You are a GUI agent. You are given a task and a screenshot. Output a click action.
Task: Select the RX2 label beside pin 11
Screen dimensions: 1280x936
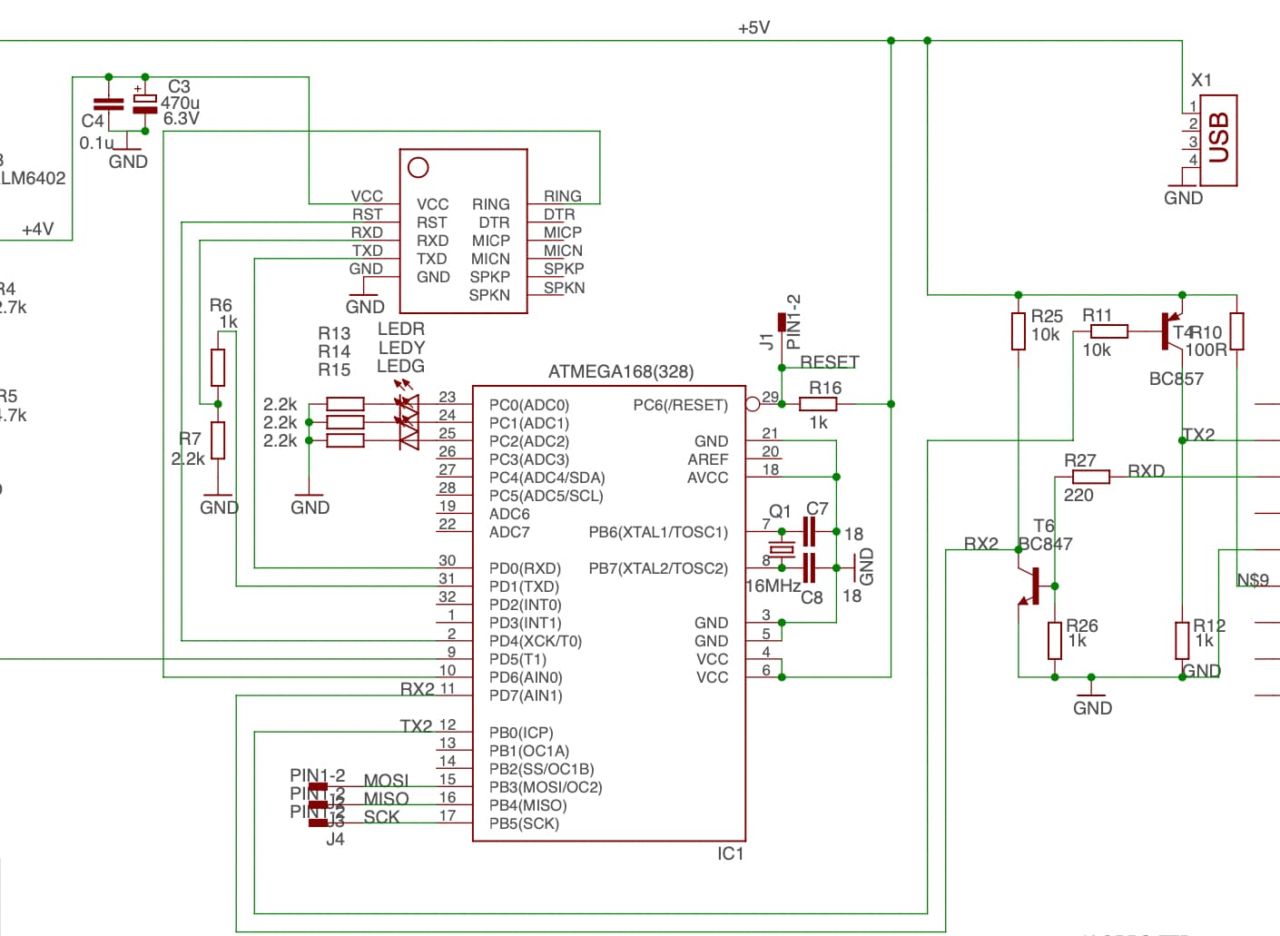418,689
